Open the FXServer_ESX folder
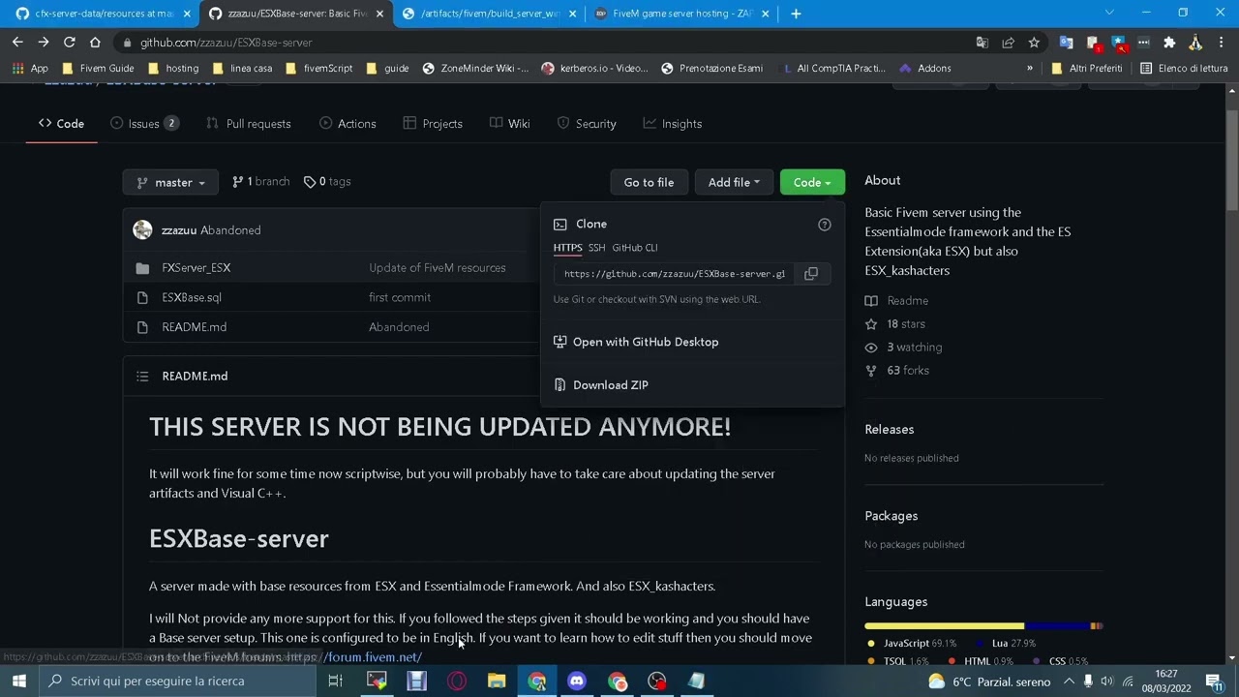Viewport: 1239px width, 697px height. pyautogui.click(x=196, y=268)
